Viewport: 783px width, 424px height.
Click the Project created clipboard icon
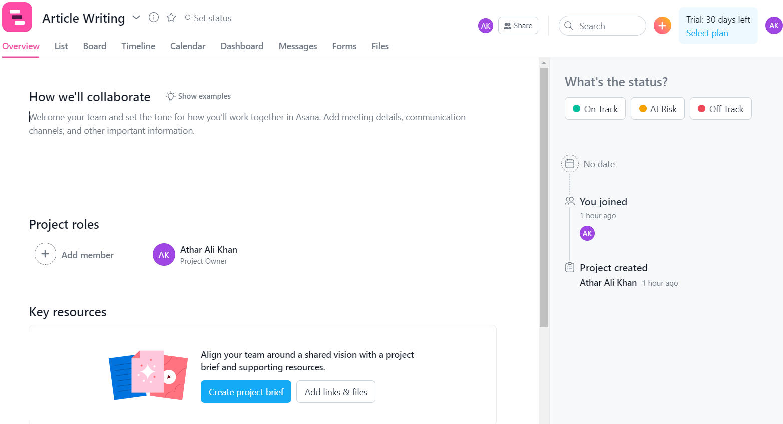tap(570, 267)
